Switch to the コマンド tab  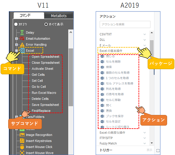pos(29,15)
